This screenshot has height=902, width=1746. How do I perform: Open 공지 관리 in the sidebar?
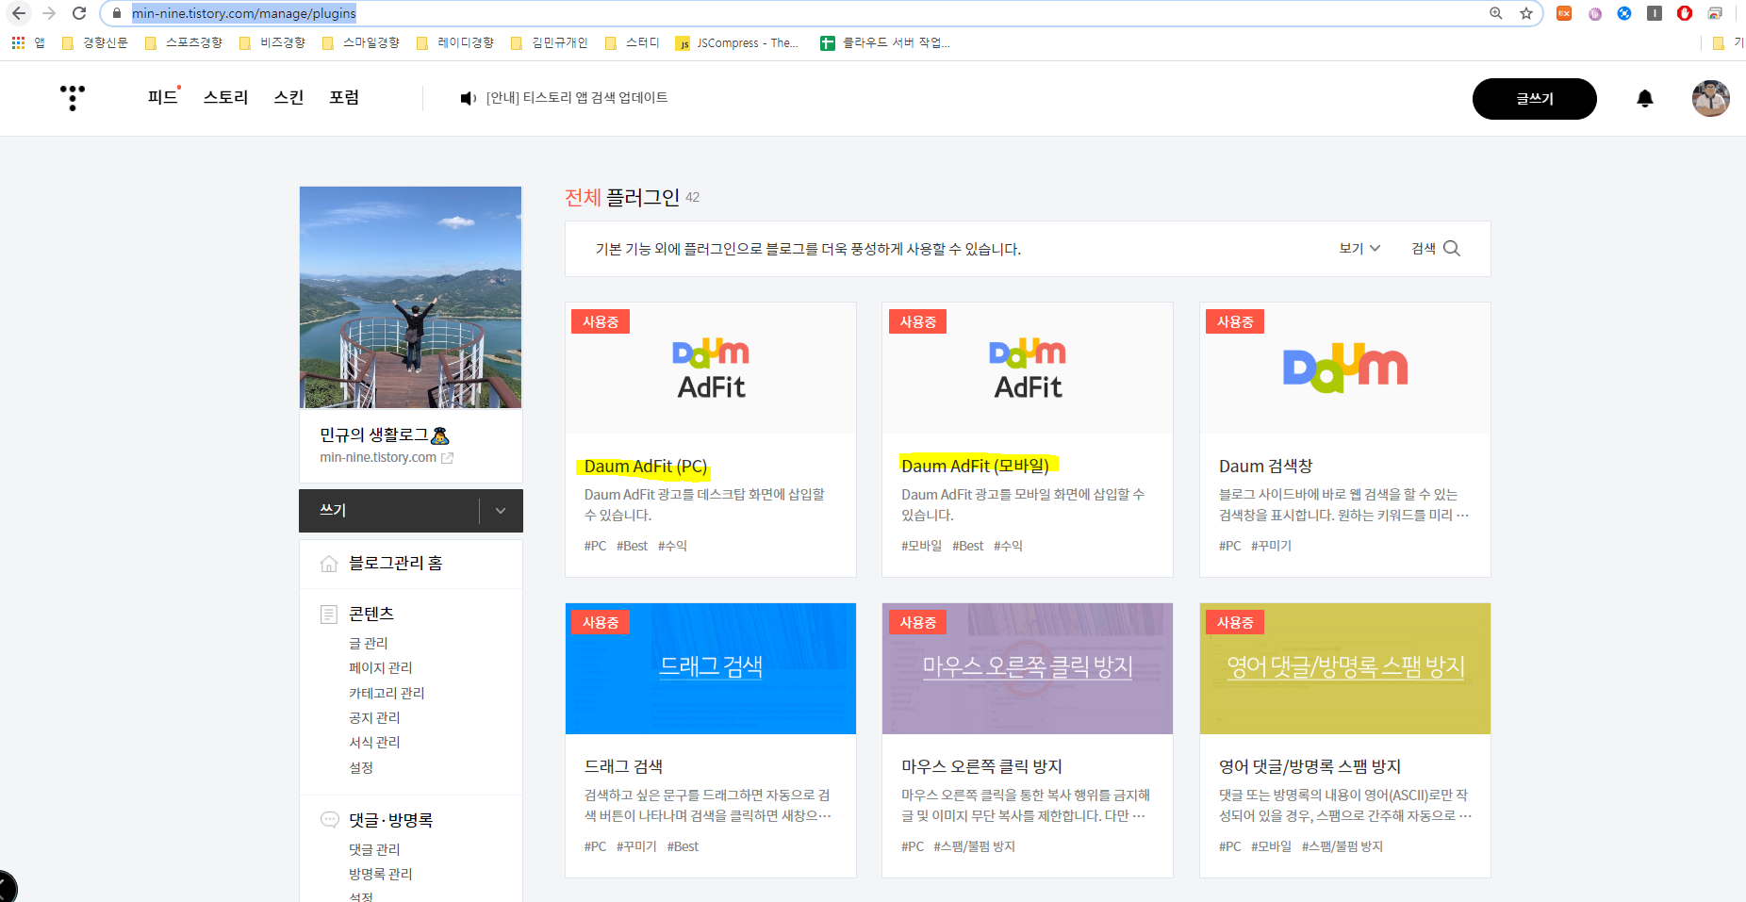point(374,717)
